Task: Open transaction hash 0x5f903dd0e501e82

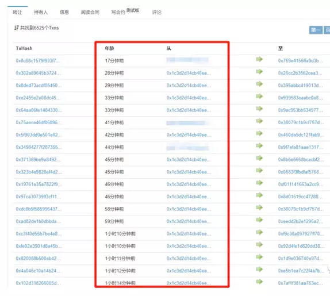Action: click(39, 135)
